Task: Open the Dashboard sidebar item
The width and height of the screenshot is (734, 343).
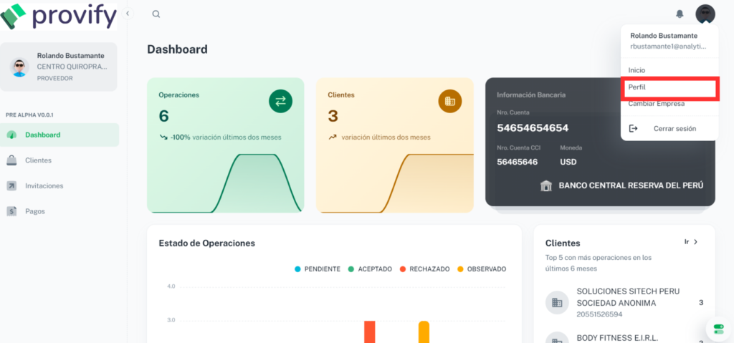Action: coord(59,135)
